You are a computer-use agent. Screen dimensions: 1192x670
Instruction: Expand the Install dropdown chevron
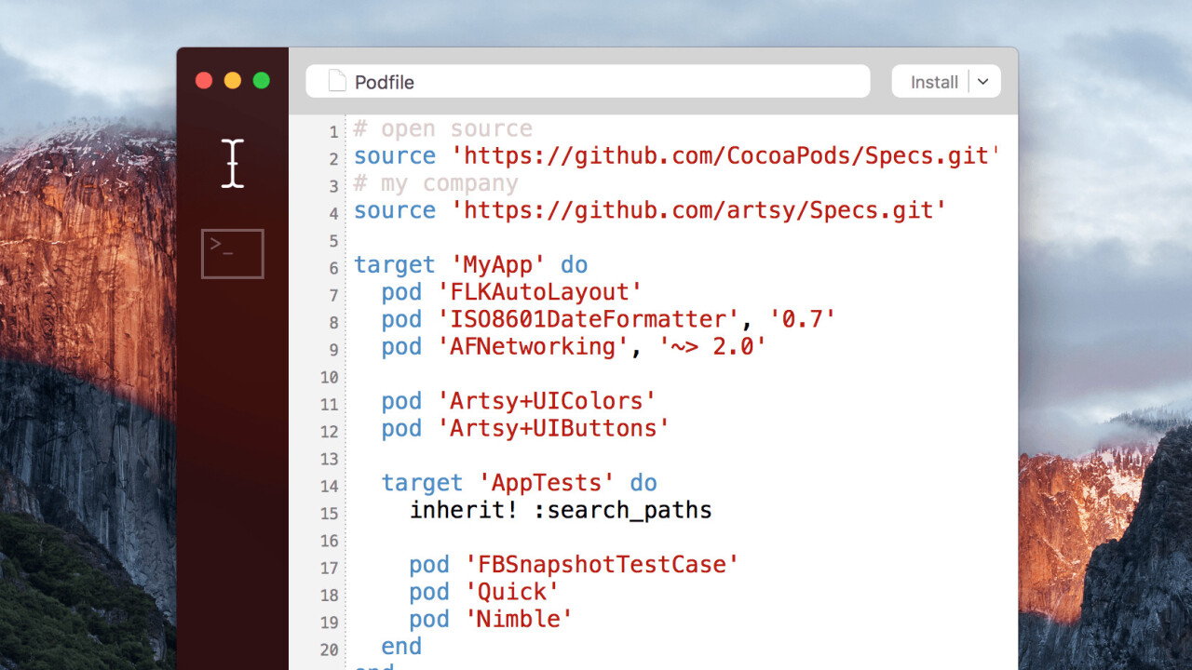coord(983,82)
